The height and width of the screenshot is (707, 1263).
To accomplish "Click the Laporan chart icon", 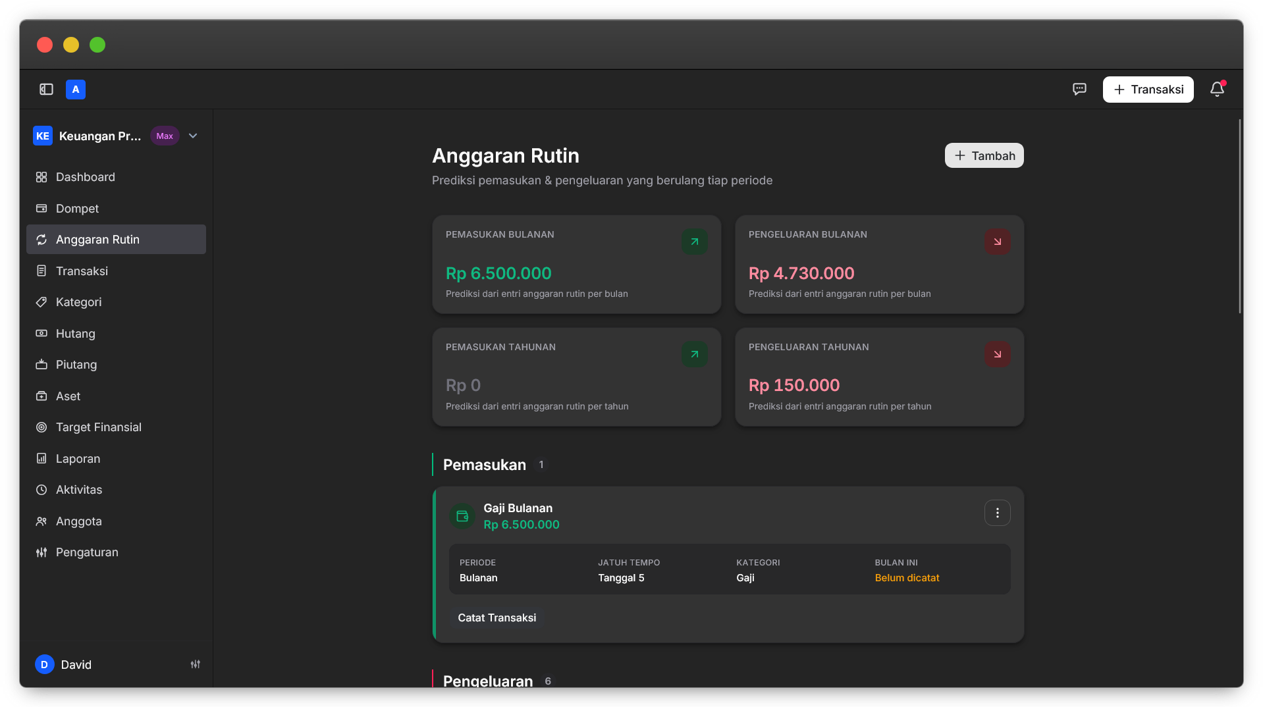I will coord(41,458).
